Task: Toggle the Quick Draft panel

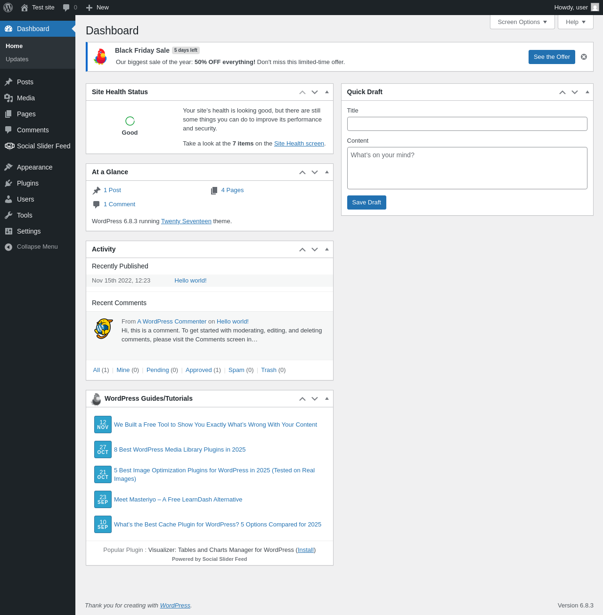Action: tap(587, 92)
